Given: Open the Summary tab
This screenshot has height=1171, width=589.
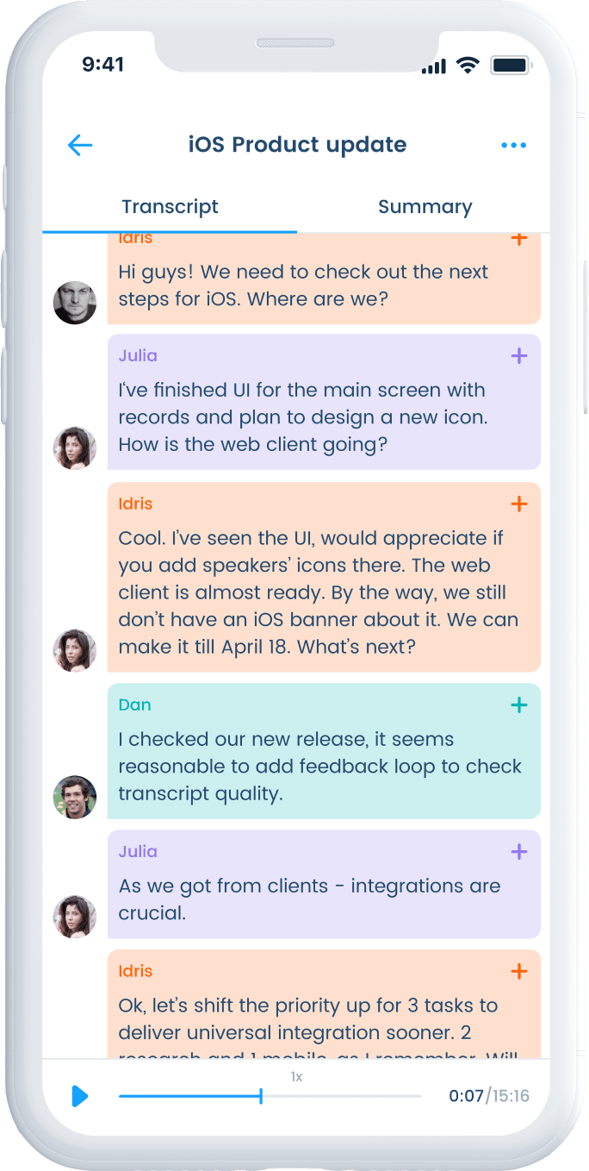Looking at the screenshot, I should pos(425,207).
